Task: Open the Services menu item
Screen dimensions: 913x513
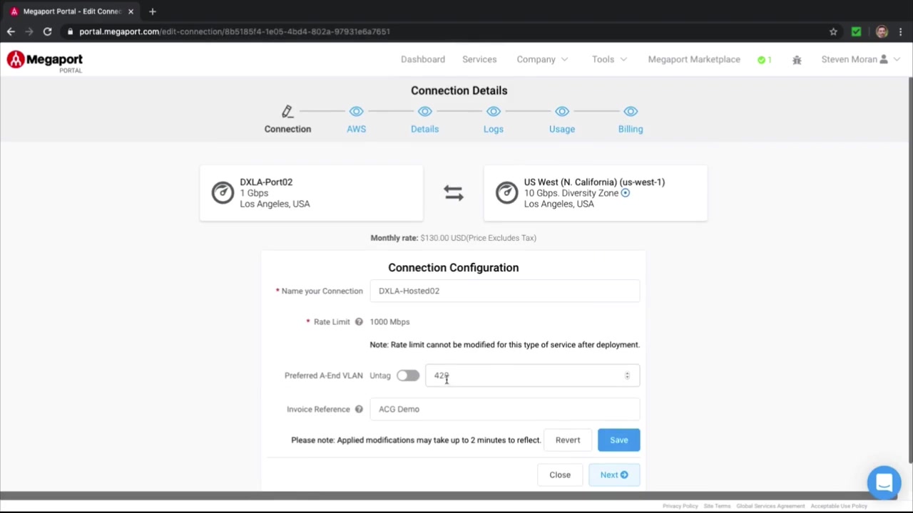Action: tap(479, 60)
